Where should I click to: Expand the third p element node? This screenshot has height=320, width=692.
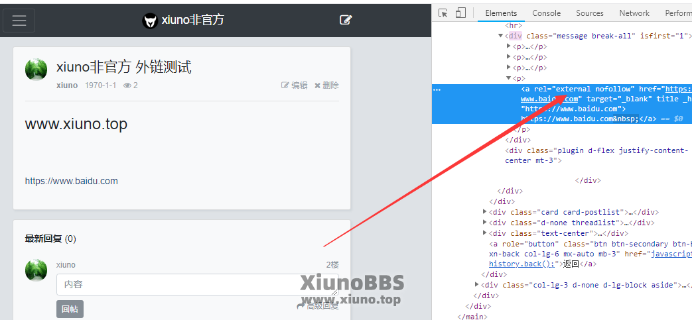coord(509,68)
